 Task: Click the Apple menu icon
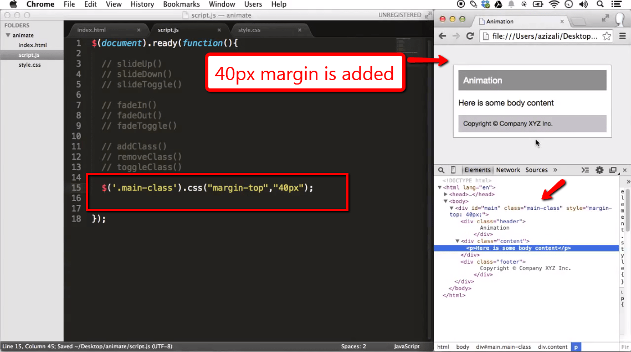[x=13, y=4]
